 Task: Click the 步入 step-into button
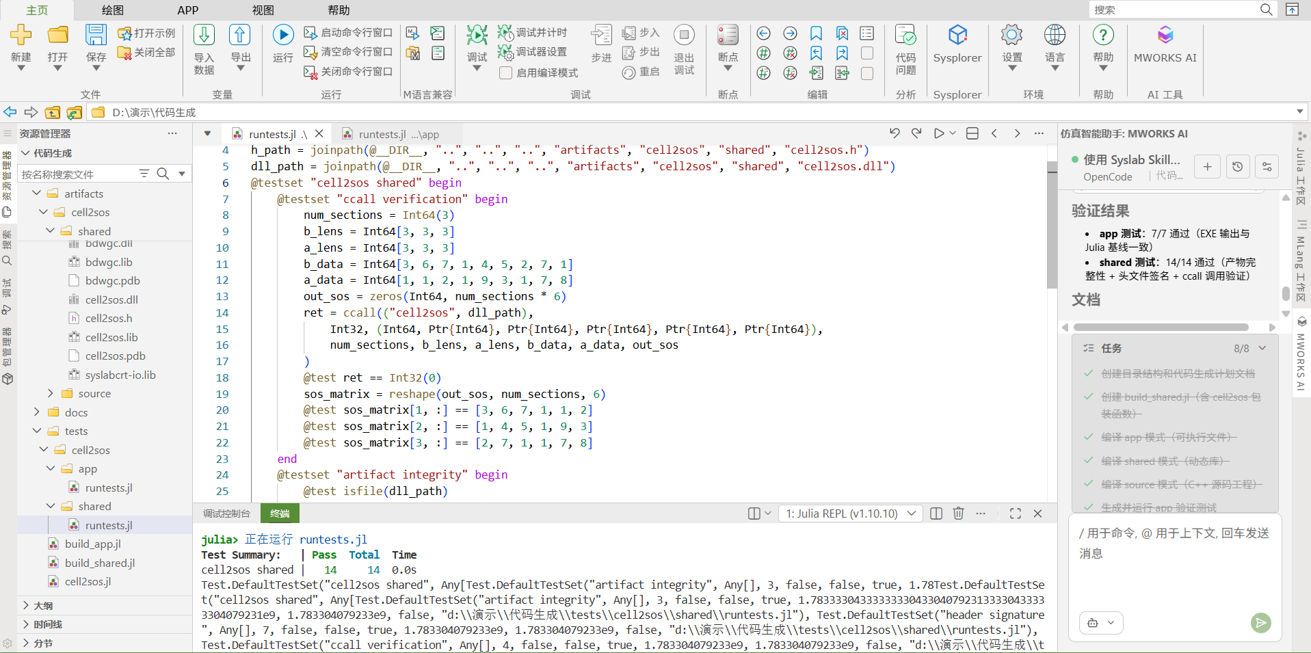(641, 33)
